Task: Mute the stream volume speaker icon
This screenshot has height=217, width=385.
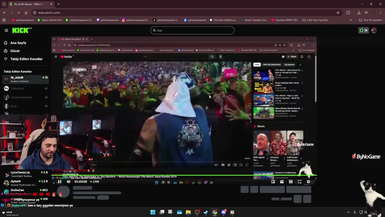Action: 69,181
